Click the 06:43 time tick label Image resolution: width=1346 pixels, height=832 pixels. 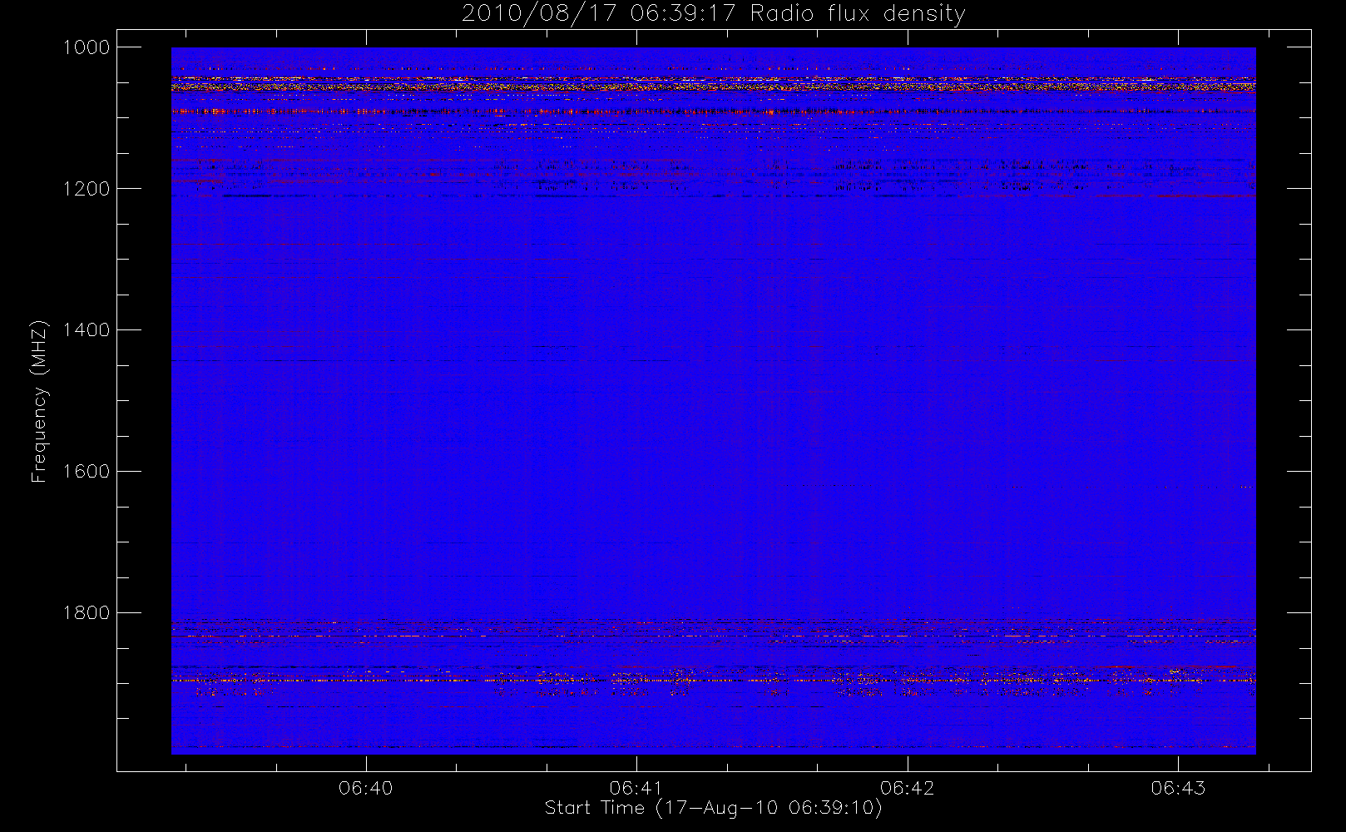tap(1178, 788)
